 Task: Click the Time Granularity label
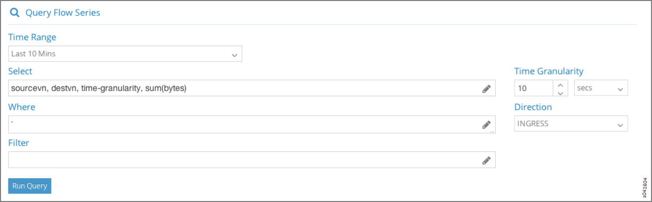coord(548,71)
